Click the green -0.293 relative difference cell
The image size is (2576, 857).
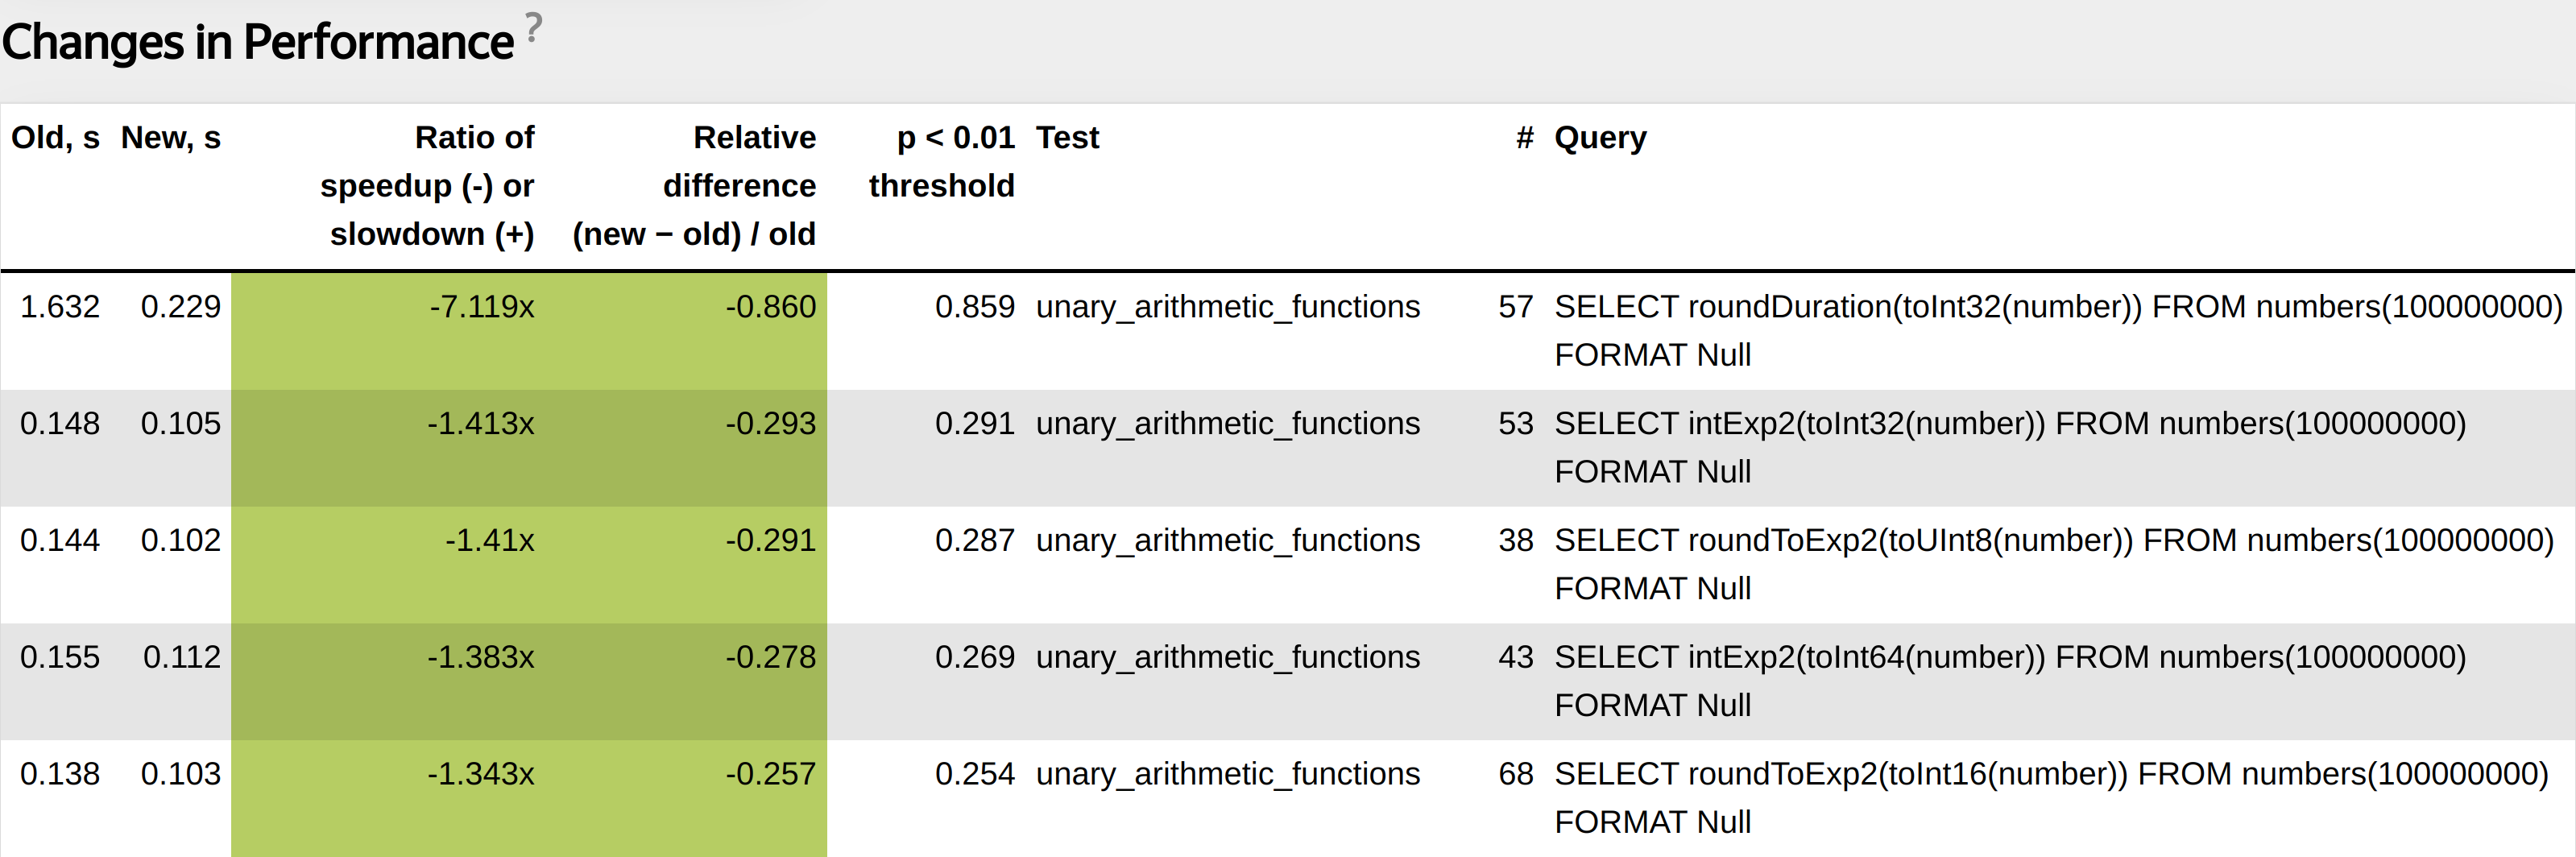pos(770,424)
